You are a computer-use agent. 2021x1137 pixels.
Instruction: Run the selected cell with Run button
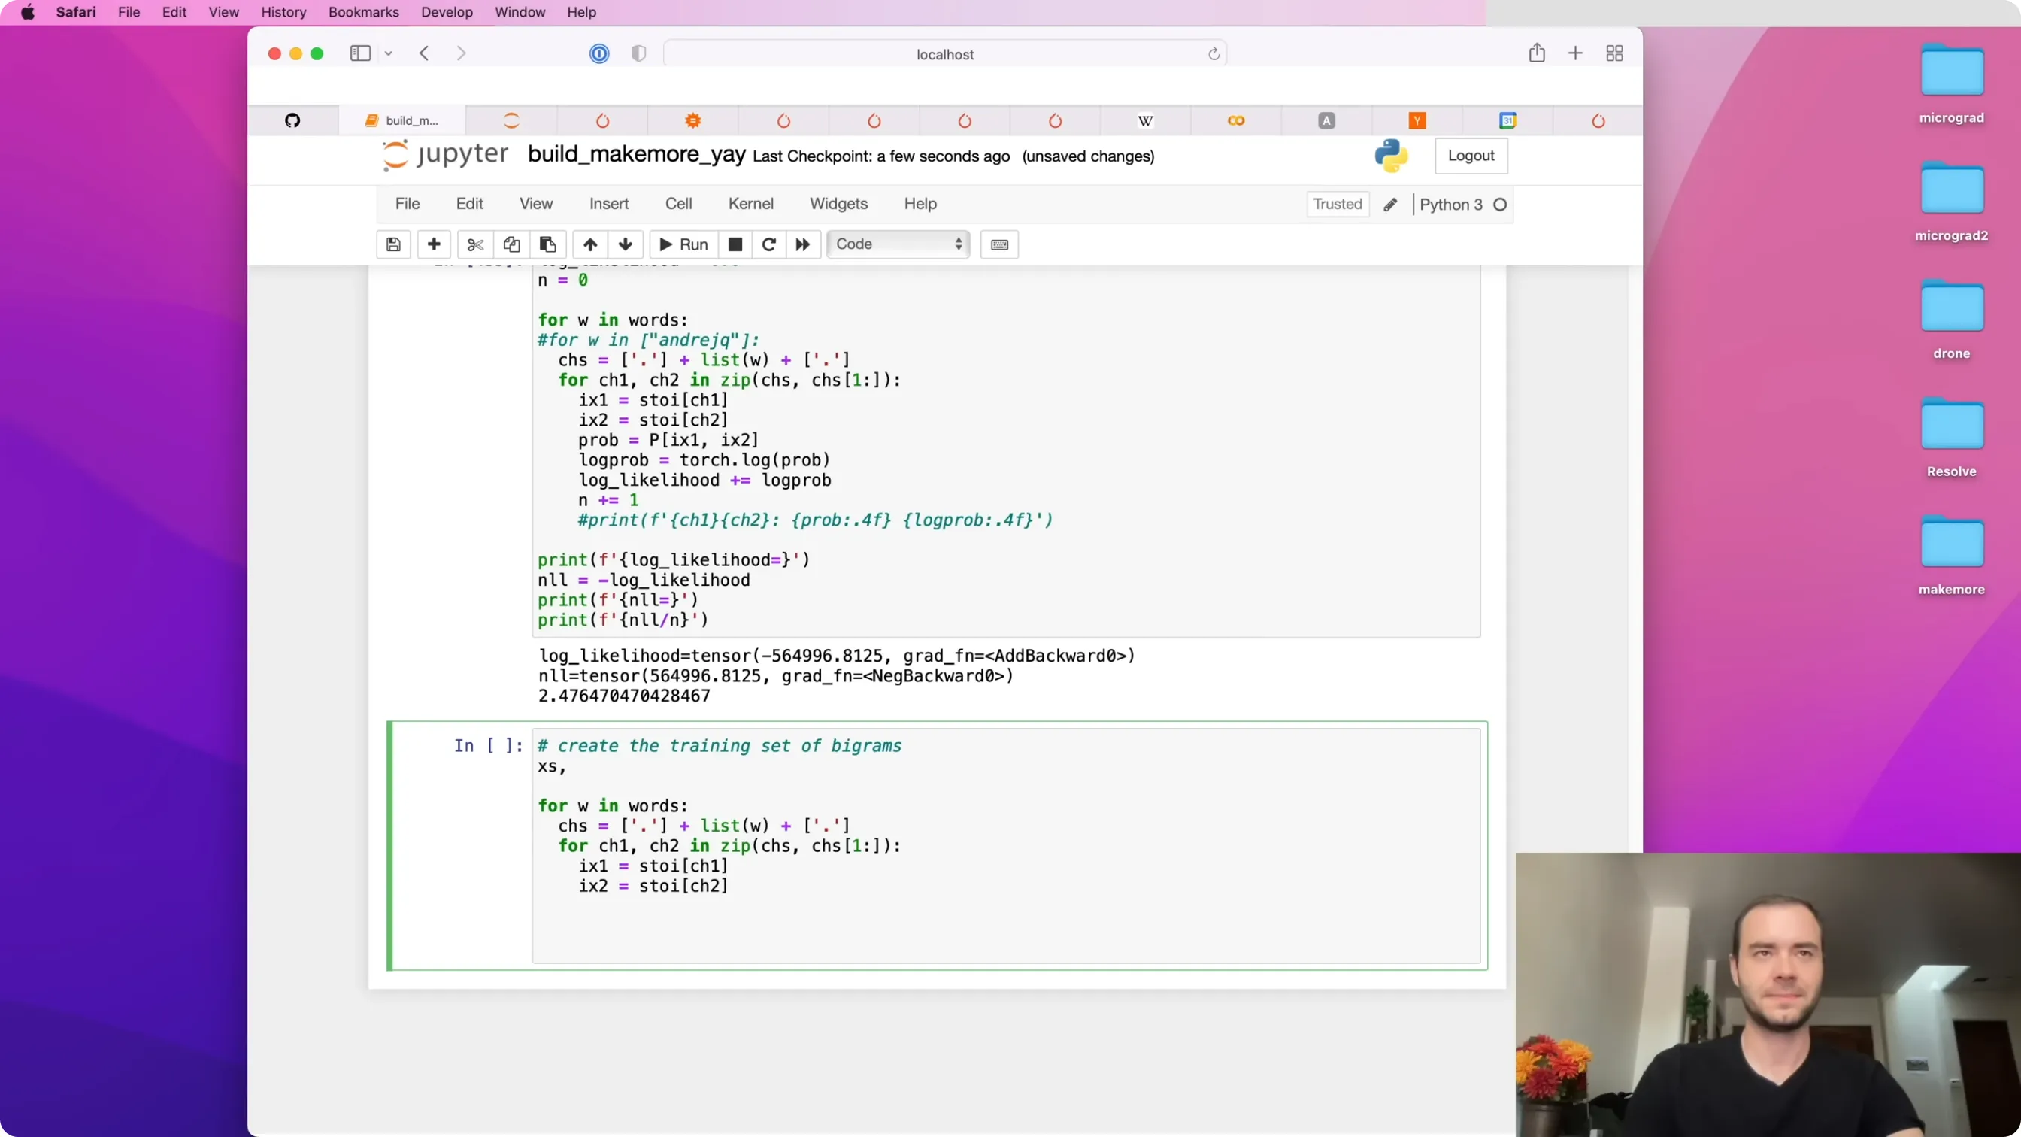pos(683,244)
